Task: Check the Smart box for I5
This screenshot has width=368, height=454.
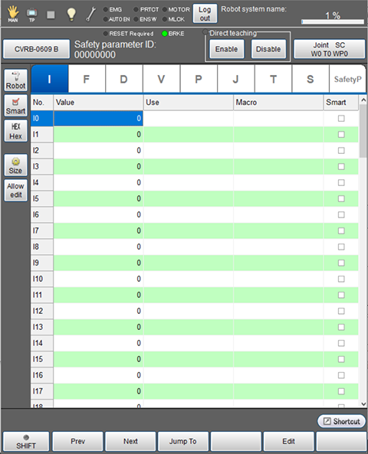Action: (x=341, y=198)
